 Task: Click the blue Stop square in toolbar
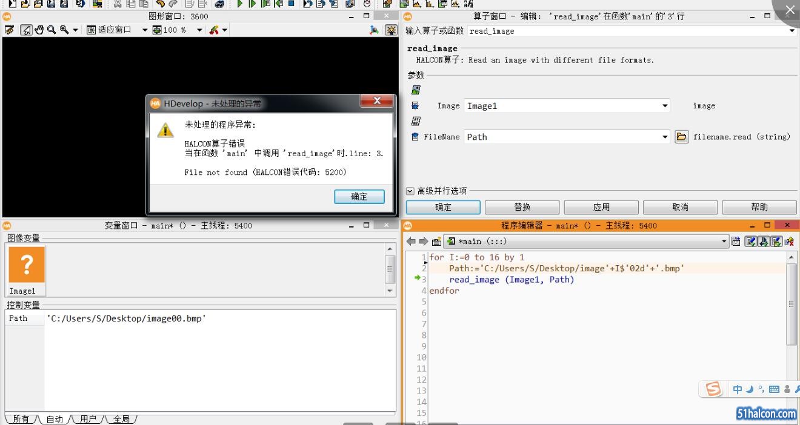(x=291, y=4)
